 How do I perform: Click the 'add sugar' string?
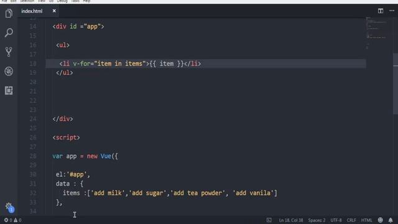(147, 193)
